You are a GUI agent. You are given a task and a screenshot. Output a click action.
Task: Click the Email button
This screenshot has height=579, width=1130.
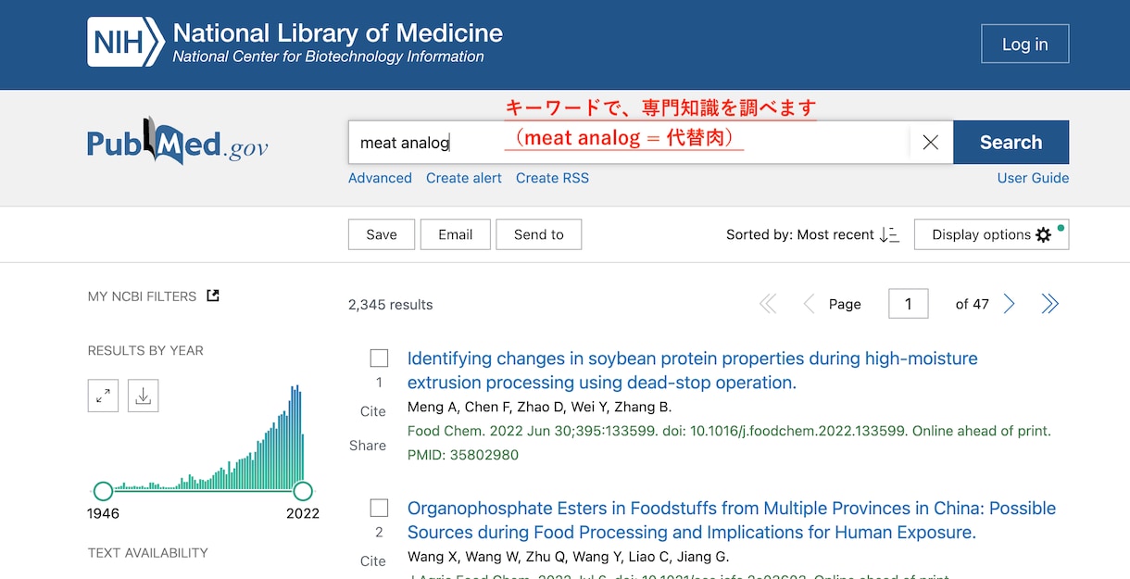pyautogui.click(x=455, y=234)
